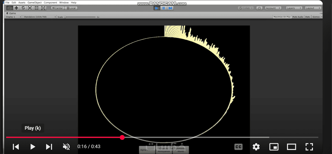Open the Help menu

click(x=73, y=2)
